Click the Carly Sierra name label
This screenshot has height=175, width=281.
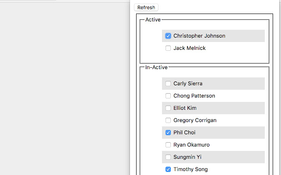[188, 84]
